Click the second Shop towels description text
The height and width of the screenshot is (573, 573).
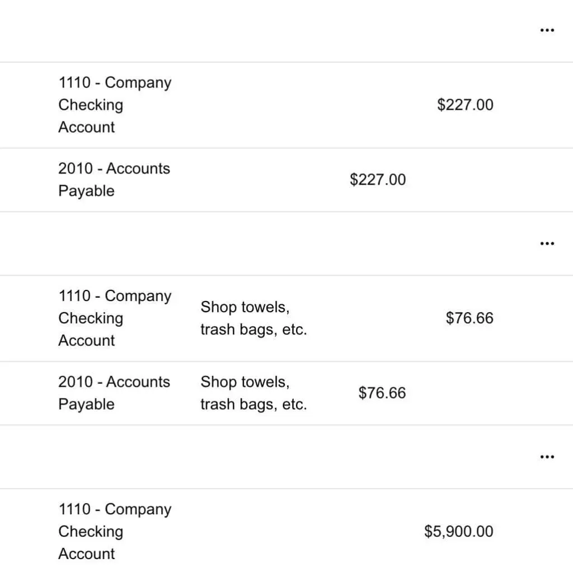pyautogui.click(x=253, y=393)
